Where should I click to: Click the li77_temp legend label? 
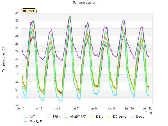[119, 117]
